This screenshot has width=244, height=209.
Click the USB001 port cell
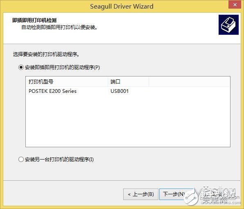(x=120, y=91)
